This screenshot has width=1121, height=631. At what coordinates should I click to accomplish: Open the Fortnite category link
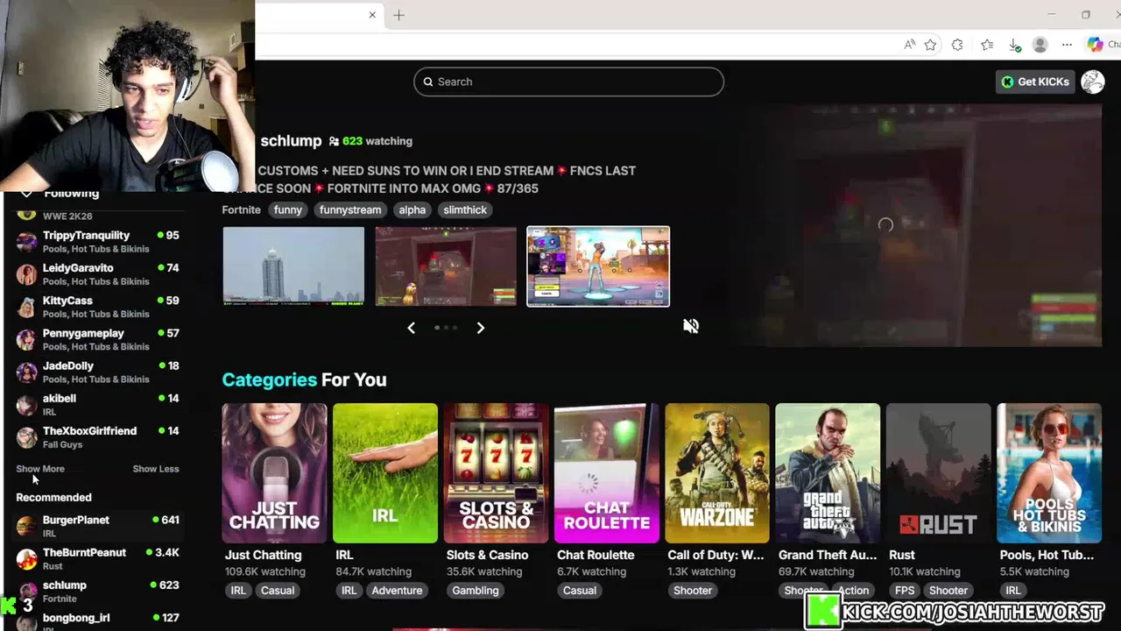tap(241, 209)
